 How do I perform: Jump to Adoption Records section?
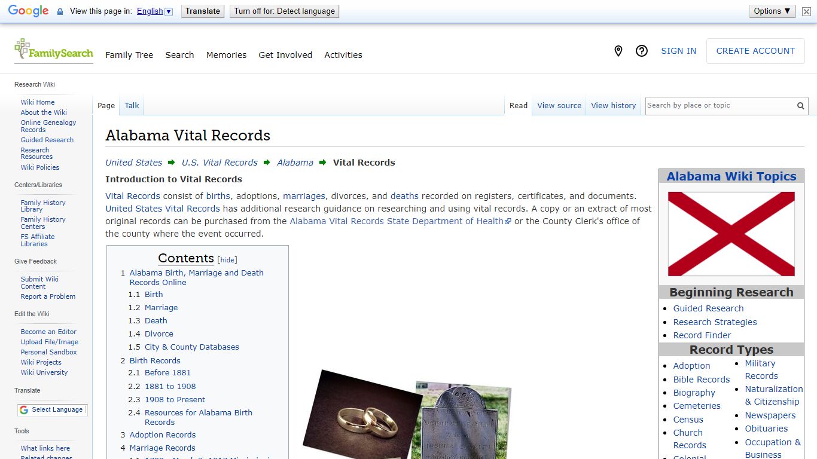[163, 435]
